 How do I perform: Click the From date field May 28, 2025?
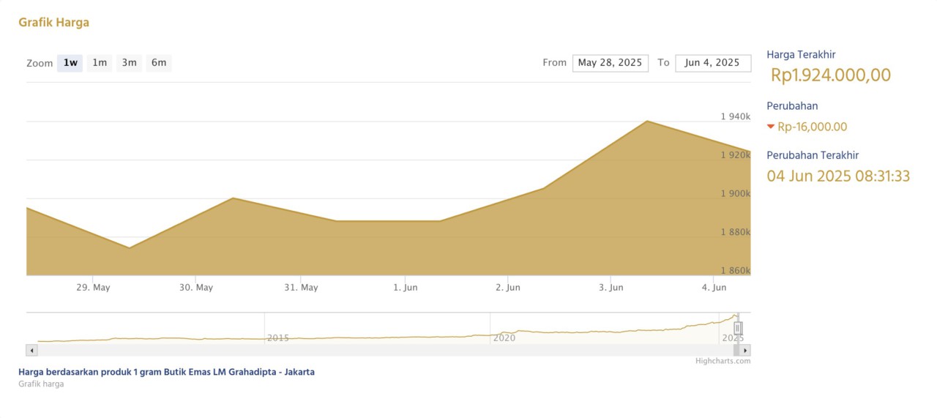[610, 63]
